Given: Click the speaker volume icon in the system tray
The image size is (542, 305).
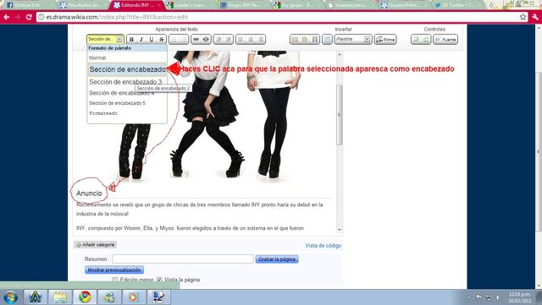Looking at the screenshot, I should pyautogui.click(x=498, y=297).
